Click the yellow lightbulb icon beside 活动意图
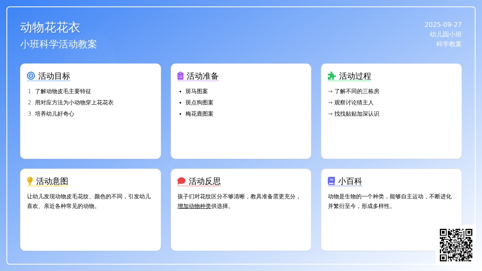Screen dimensions: 482x271 click(x=30, y=181)
